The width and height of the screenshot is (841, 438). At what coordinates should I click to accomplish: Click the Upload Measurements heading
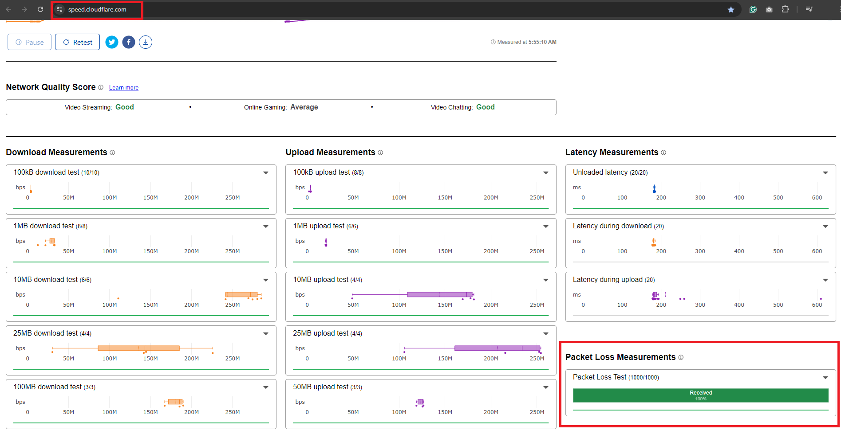pyautogui.click(x=330, y=153)
